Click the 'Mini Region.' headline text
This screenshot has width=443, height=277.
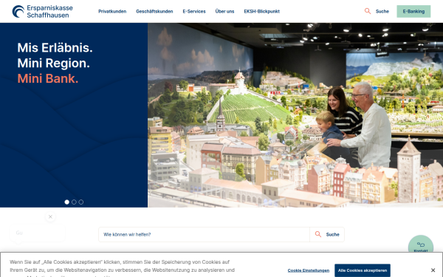pyautogui.click(x=54, y=64)
